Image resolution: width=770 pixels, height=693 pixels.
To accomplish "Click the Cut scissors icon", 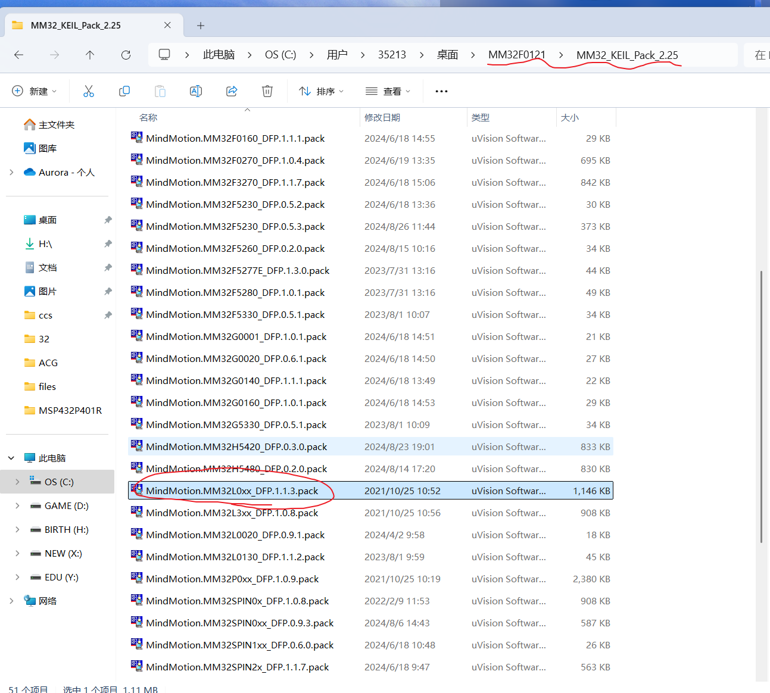I will [89, 91].
